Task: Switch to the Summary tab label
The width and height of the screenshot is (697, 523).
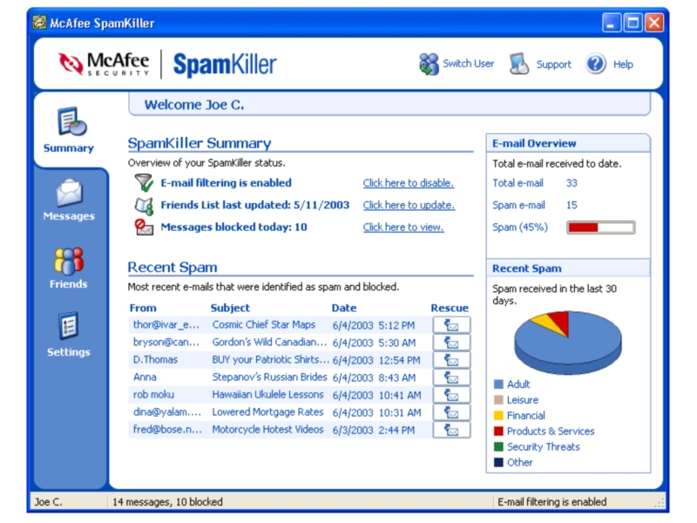Action: pos(69,148)
